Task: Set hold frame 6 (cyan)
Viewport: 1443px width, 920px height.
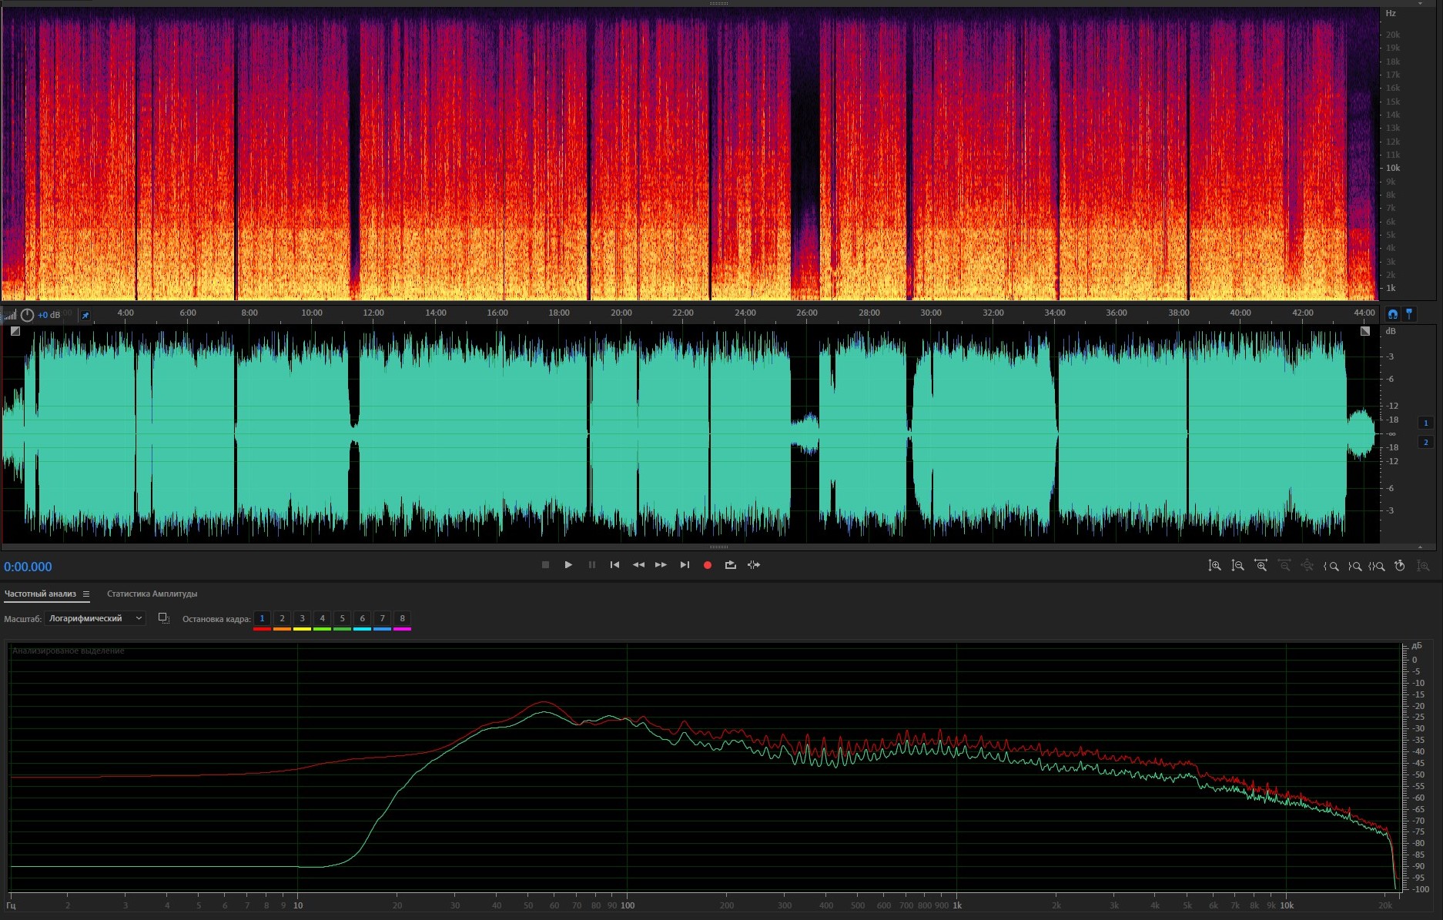Action: (x=362, y=619)
